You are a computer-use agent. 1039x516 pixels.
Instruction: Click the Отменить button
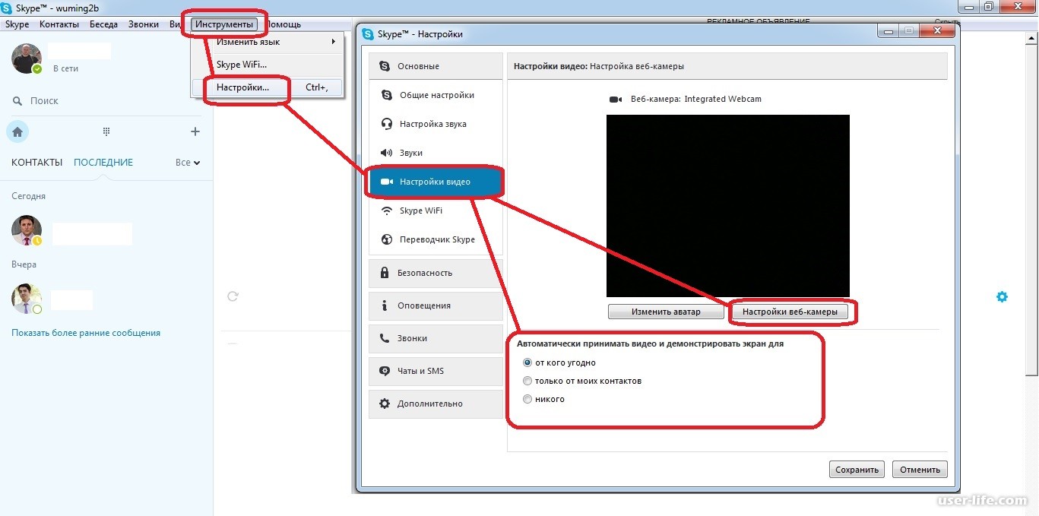pyautogui.click(x=920, y=470)
